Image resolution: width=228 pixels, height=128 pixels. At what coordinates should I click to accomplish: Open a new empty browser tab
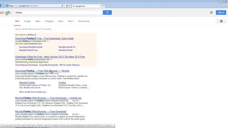103,6
